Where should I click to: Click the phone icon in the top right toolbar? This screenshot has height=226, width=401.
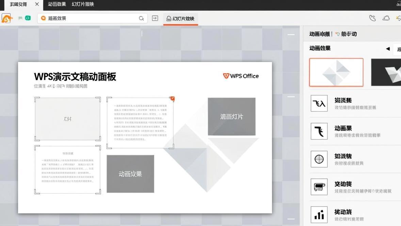(x=372, y=18)
